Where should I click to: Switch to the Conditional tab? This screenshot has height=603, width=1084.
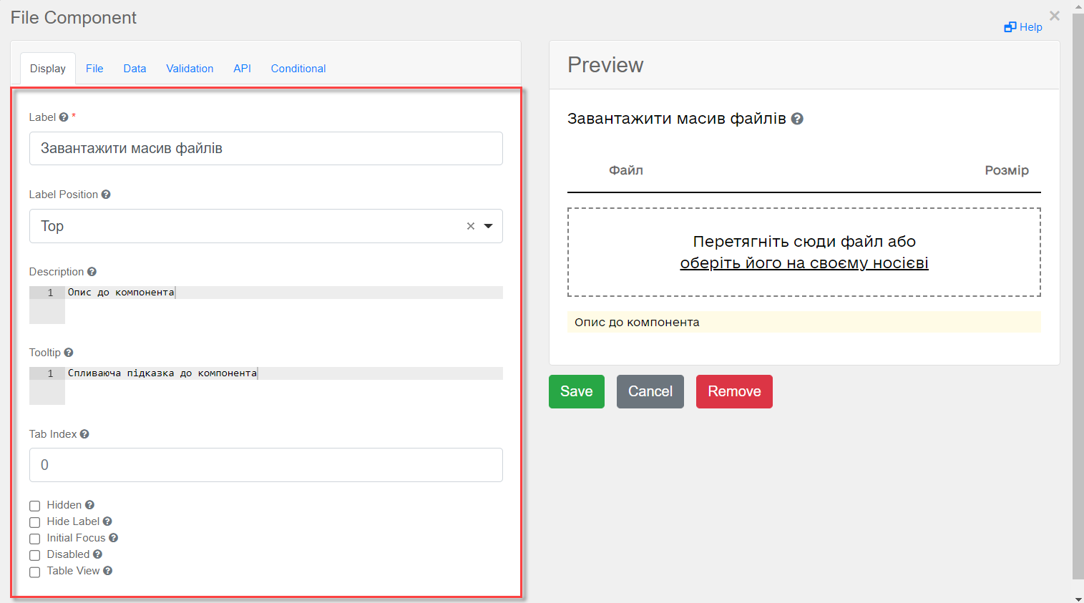[x=298, y=69]
